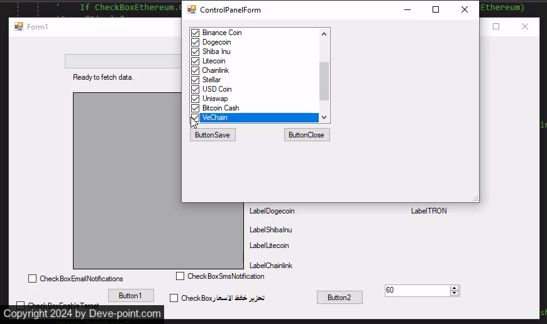Increase the 60 value with up arrow
Image resolution: width=547 pixels, height=324 pixels.
[x=454, y=288]
